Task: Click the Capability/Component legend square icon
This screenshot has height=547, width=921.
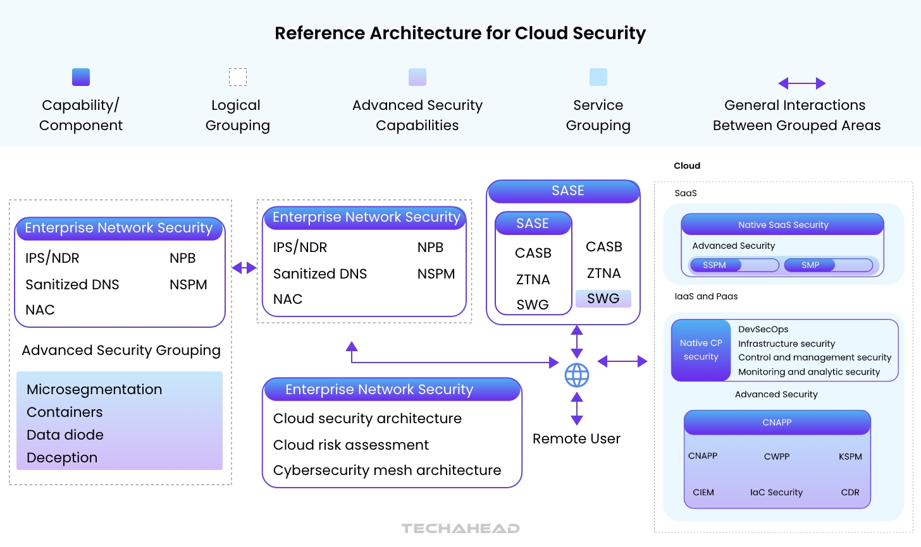Action: [81, 77]
